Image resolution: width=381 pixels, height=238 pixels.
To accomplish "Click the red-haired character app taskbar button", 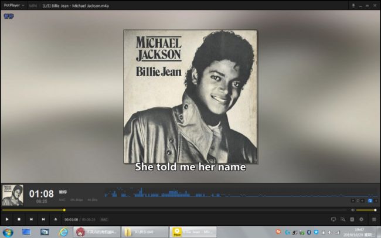I will (x=97, y=232).
